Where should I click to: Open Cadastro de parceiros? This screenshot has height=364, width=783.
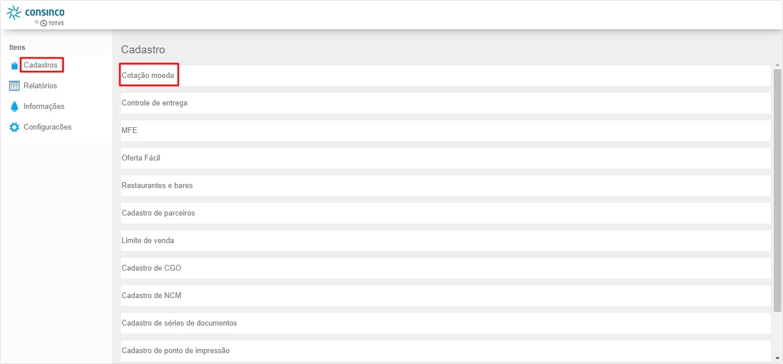[158, 213]
